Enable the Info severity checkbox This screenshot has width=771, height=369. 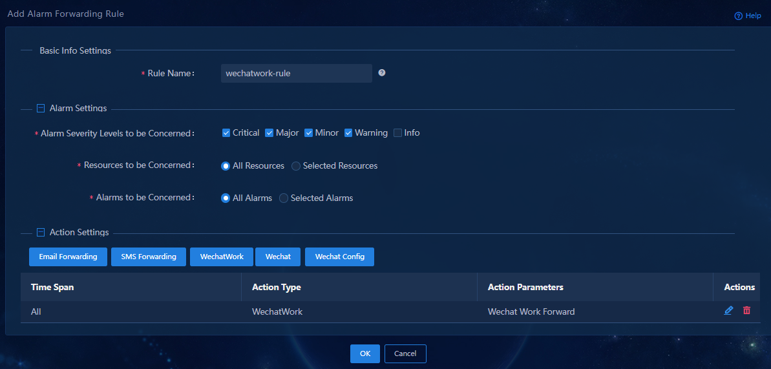(398, 133)
